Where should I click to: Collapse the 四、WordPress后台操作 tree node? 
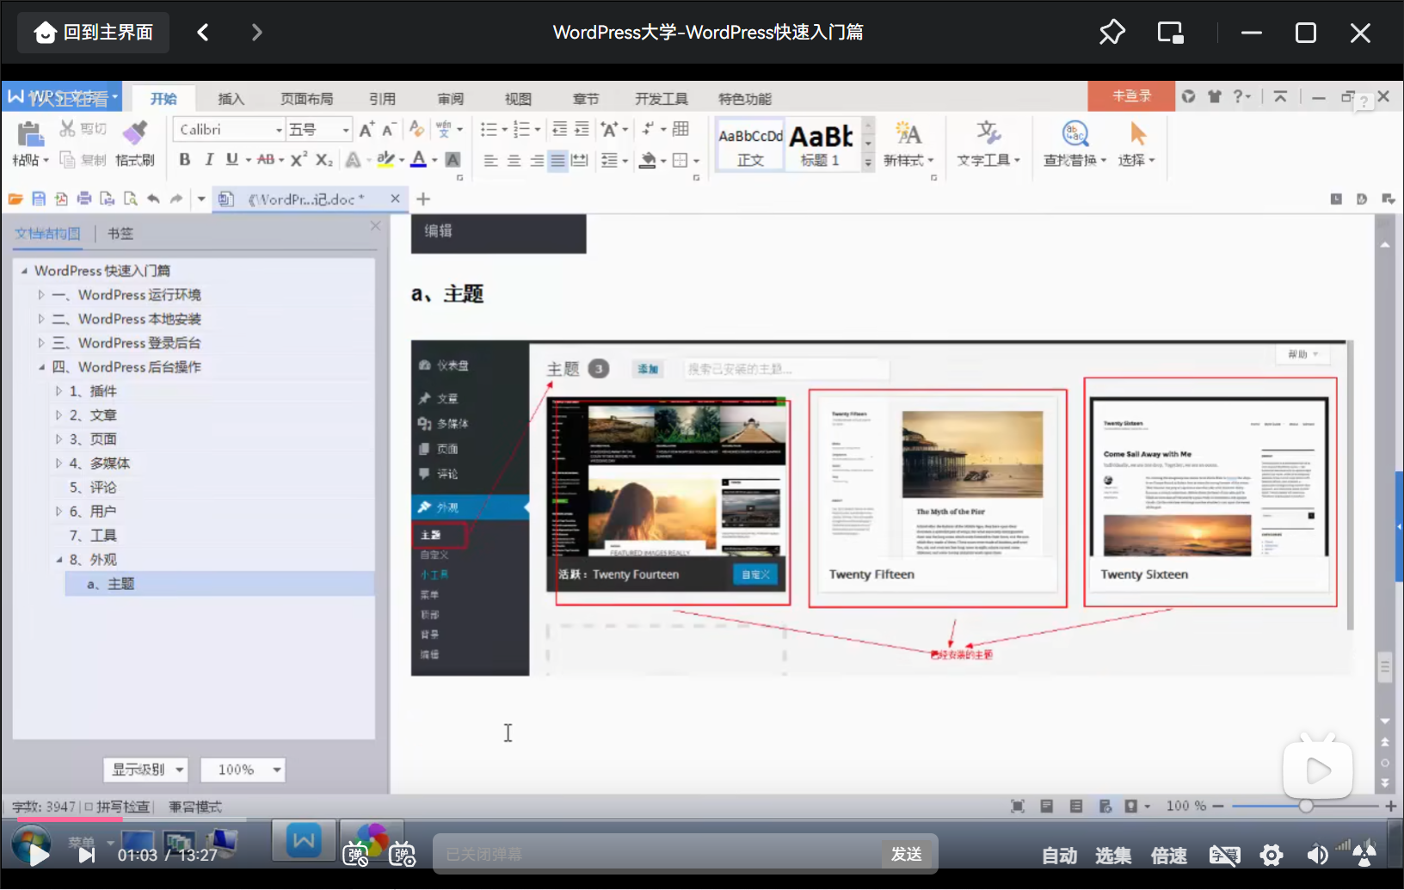(41, 367)
